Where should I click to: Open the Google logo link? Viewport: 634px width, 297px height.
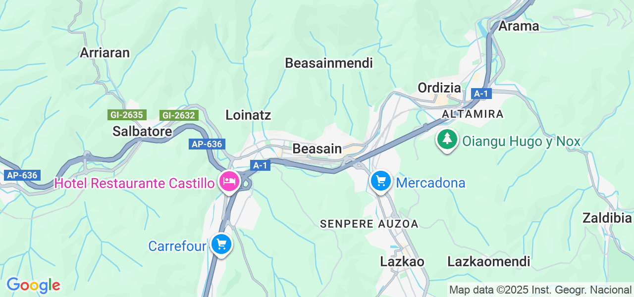tap(33, 285)
